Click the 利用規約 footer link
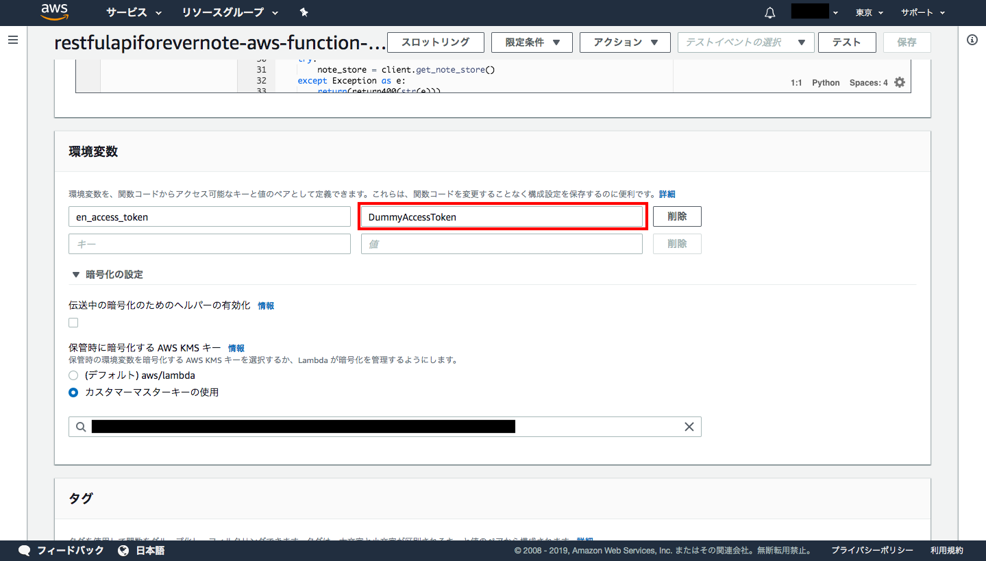This screenshot has width=986, height=561. click(947, 551)
